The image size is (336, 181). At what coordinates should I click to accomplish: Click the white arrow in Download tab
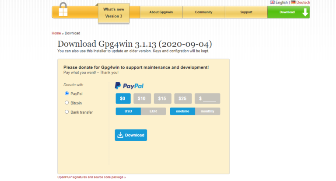(x=305, y=12)
